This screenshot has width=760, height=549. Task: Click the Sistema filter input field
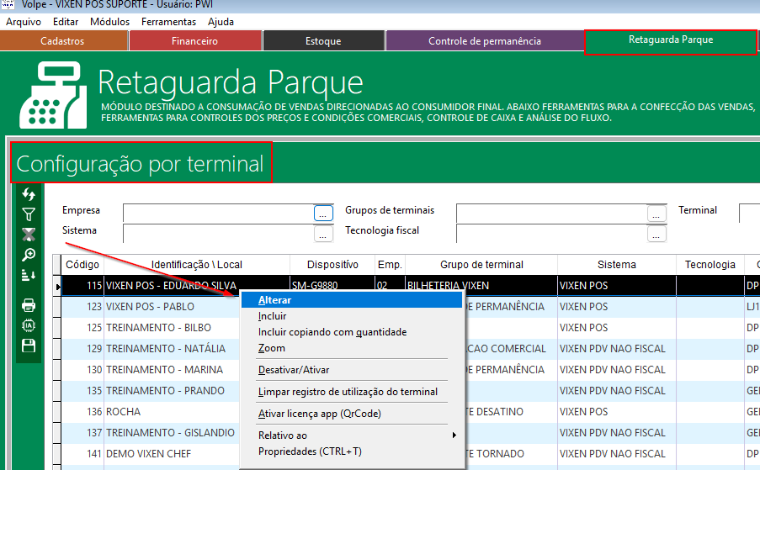(217, 234)
